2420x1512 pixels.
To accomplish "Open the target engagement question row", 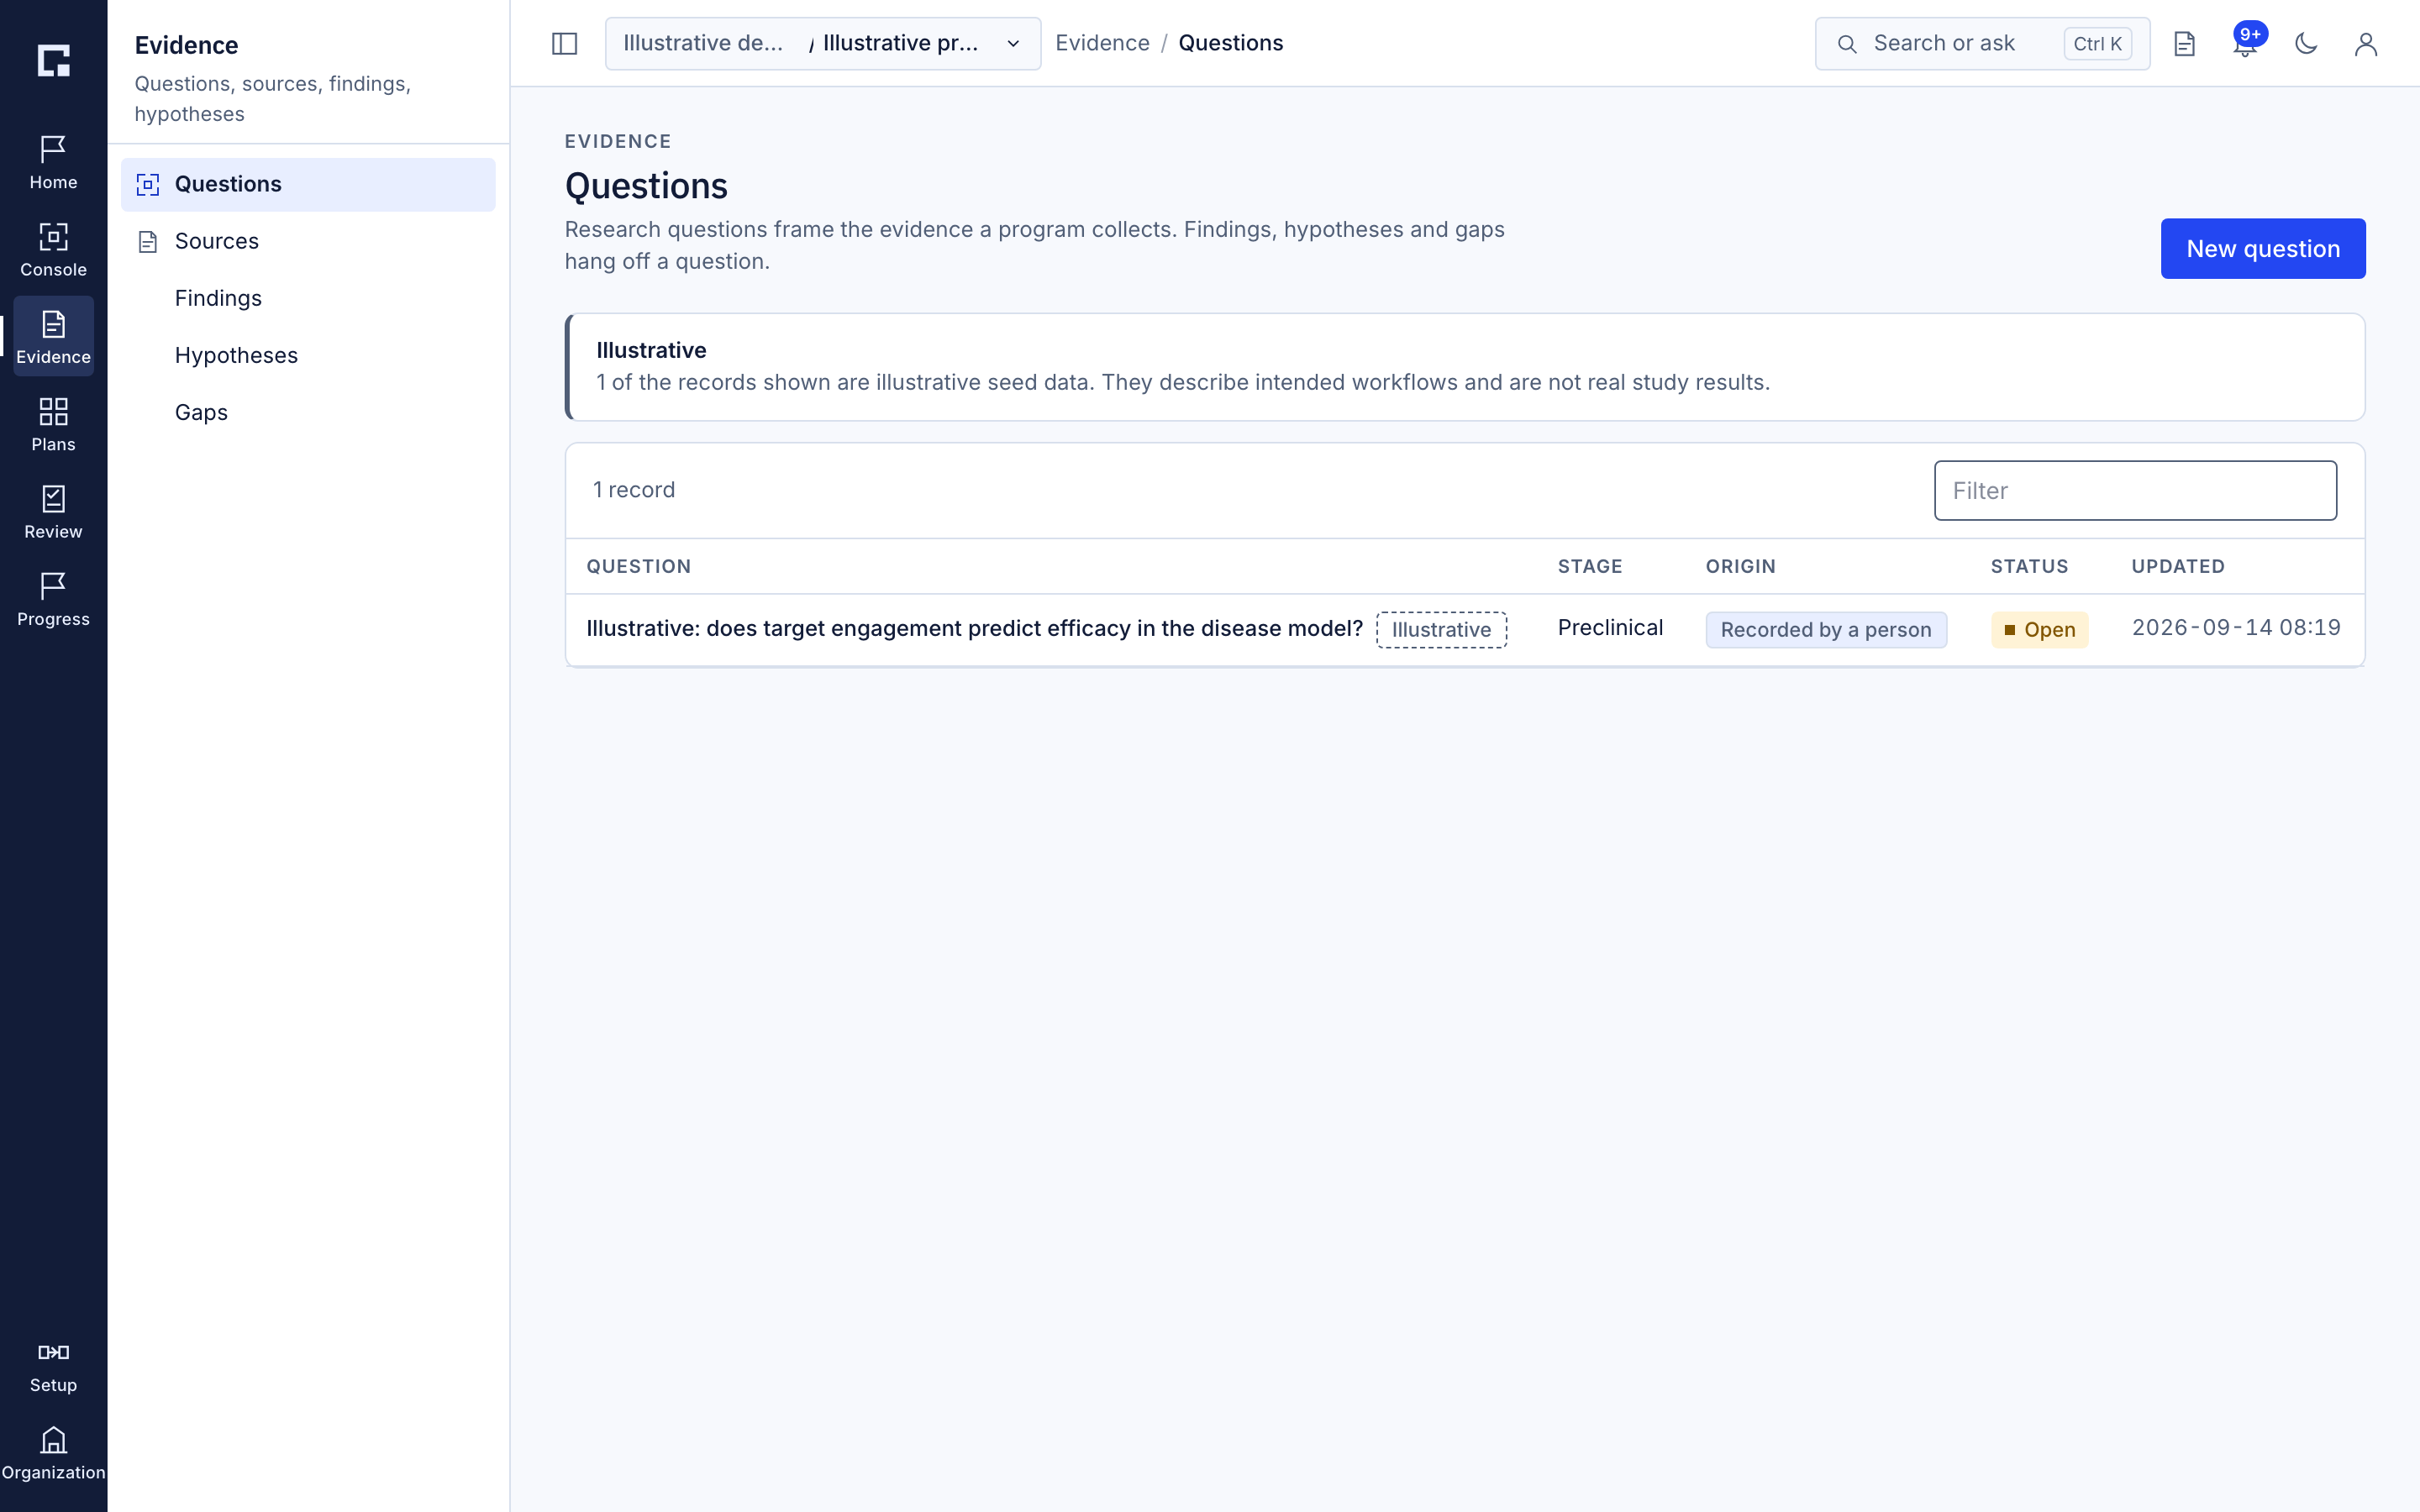I will point(1464,629).
